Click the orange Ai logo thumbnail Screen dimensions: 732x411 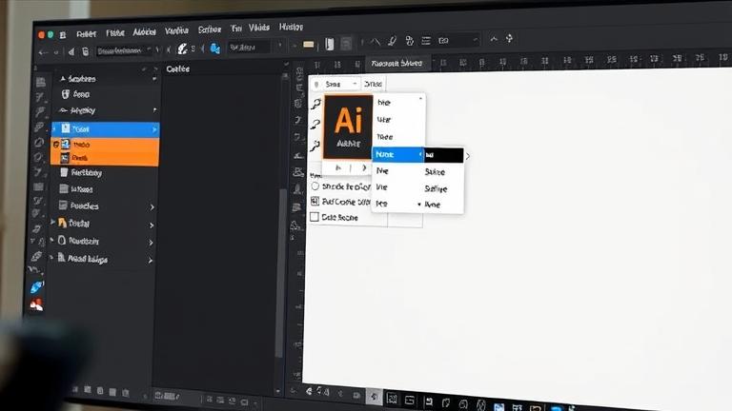coord(348,126)
